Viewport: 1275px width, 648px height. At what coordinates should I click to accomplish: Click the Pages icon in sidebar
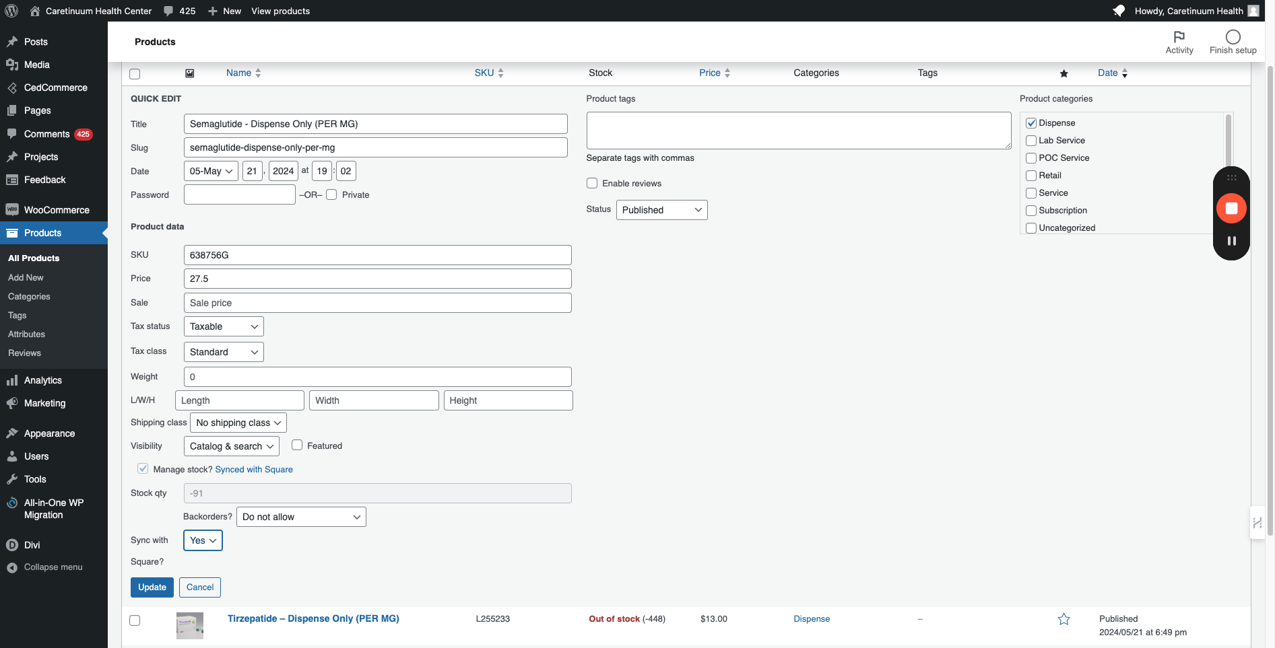coord(12,110)
